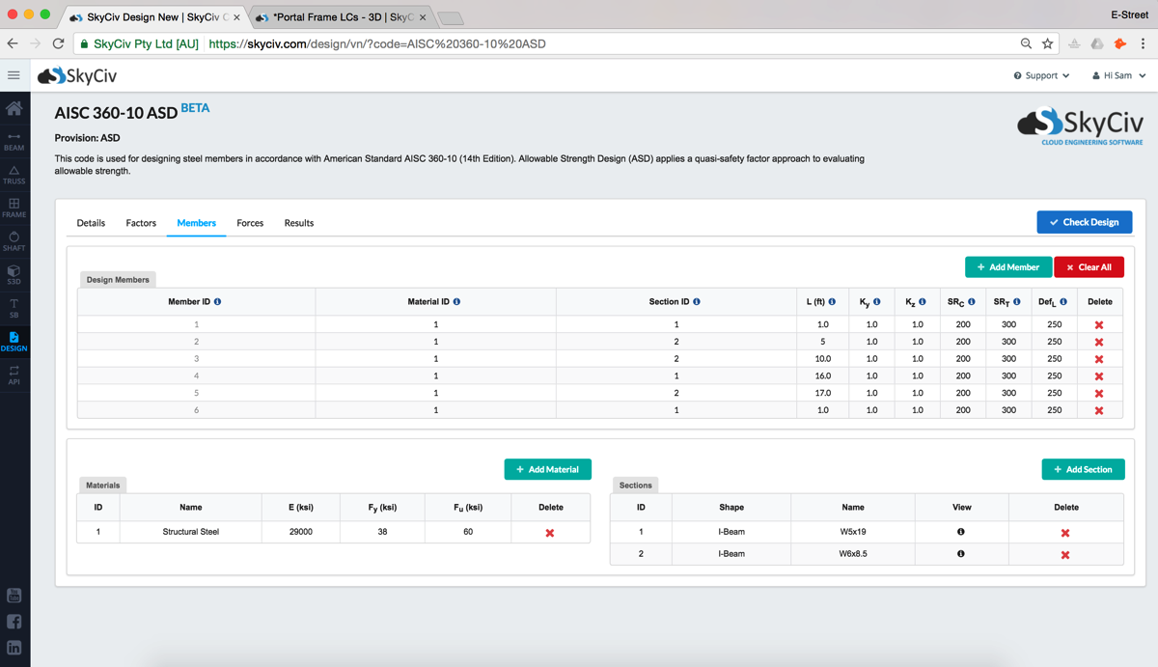Show info tooltip for Section ID column
1158x667 pixels.
(697, 302)
